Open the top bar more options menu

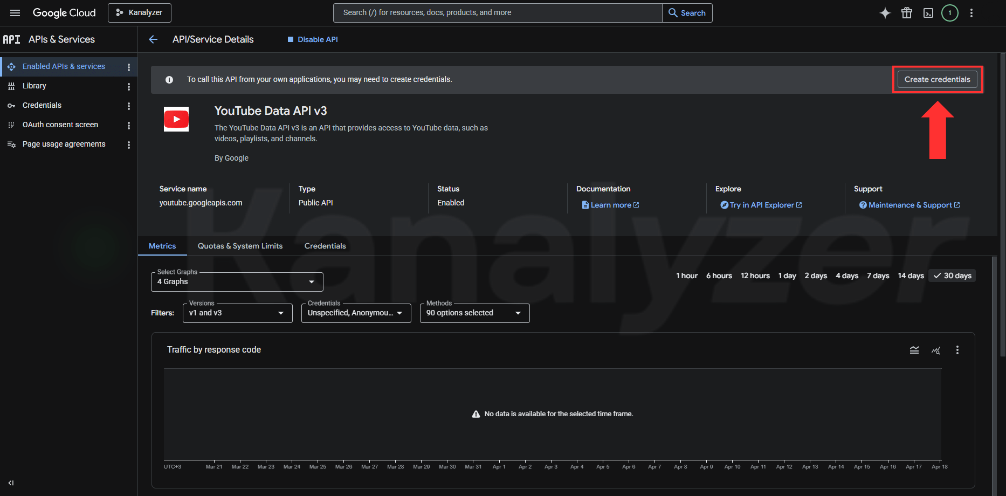pos(971,13)
